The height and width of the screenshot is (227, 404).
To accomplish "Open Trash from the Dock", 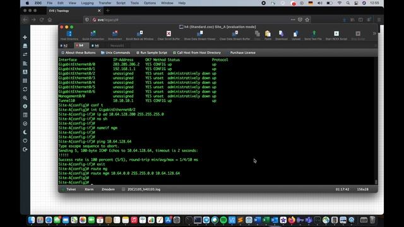I will [372, 220].
